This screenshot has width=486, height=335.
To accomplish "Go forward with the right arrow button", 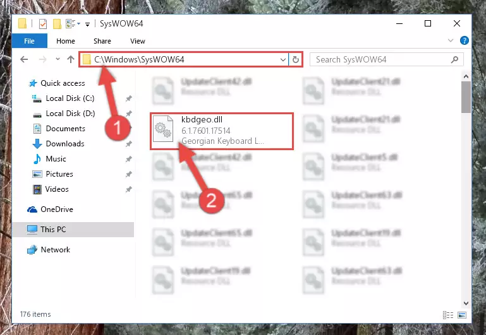I will click(43, 59).
